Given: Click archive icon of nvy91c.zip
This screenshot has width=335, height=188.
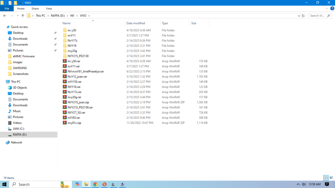Looking at the screenshot, I should (65, 123).
